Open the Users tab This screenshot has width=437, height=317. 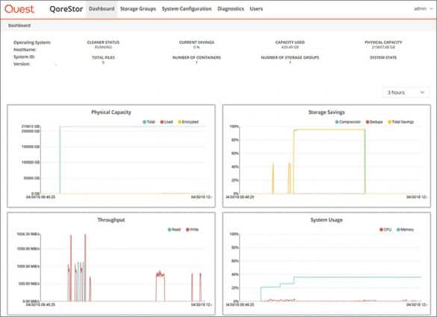pos(256,9)
